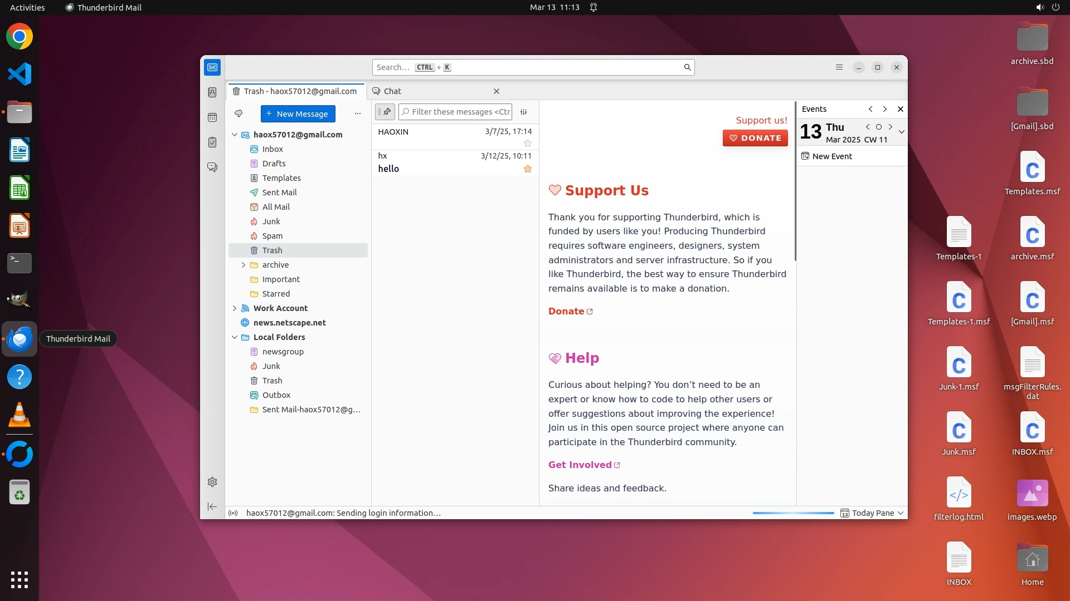Click the Filter these messages field
The image size is (1070, 601).
(460, 112)
